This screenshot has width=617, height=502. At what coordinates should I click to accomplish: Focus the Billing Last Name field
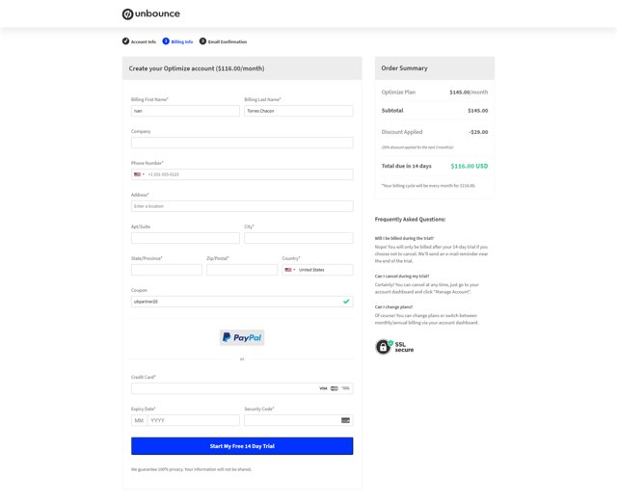(299, 111)
